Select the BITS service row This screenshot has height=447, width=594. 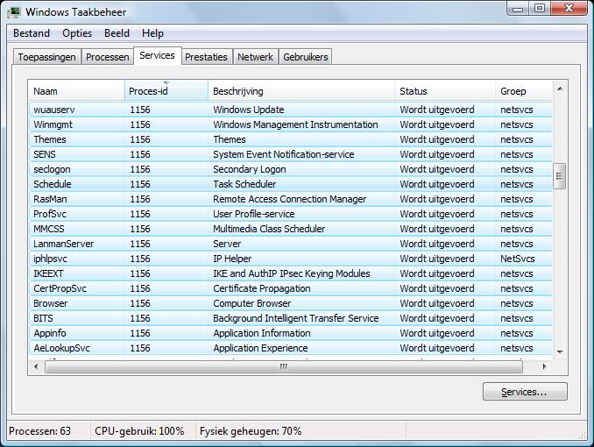tap(291, 318)
